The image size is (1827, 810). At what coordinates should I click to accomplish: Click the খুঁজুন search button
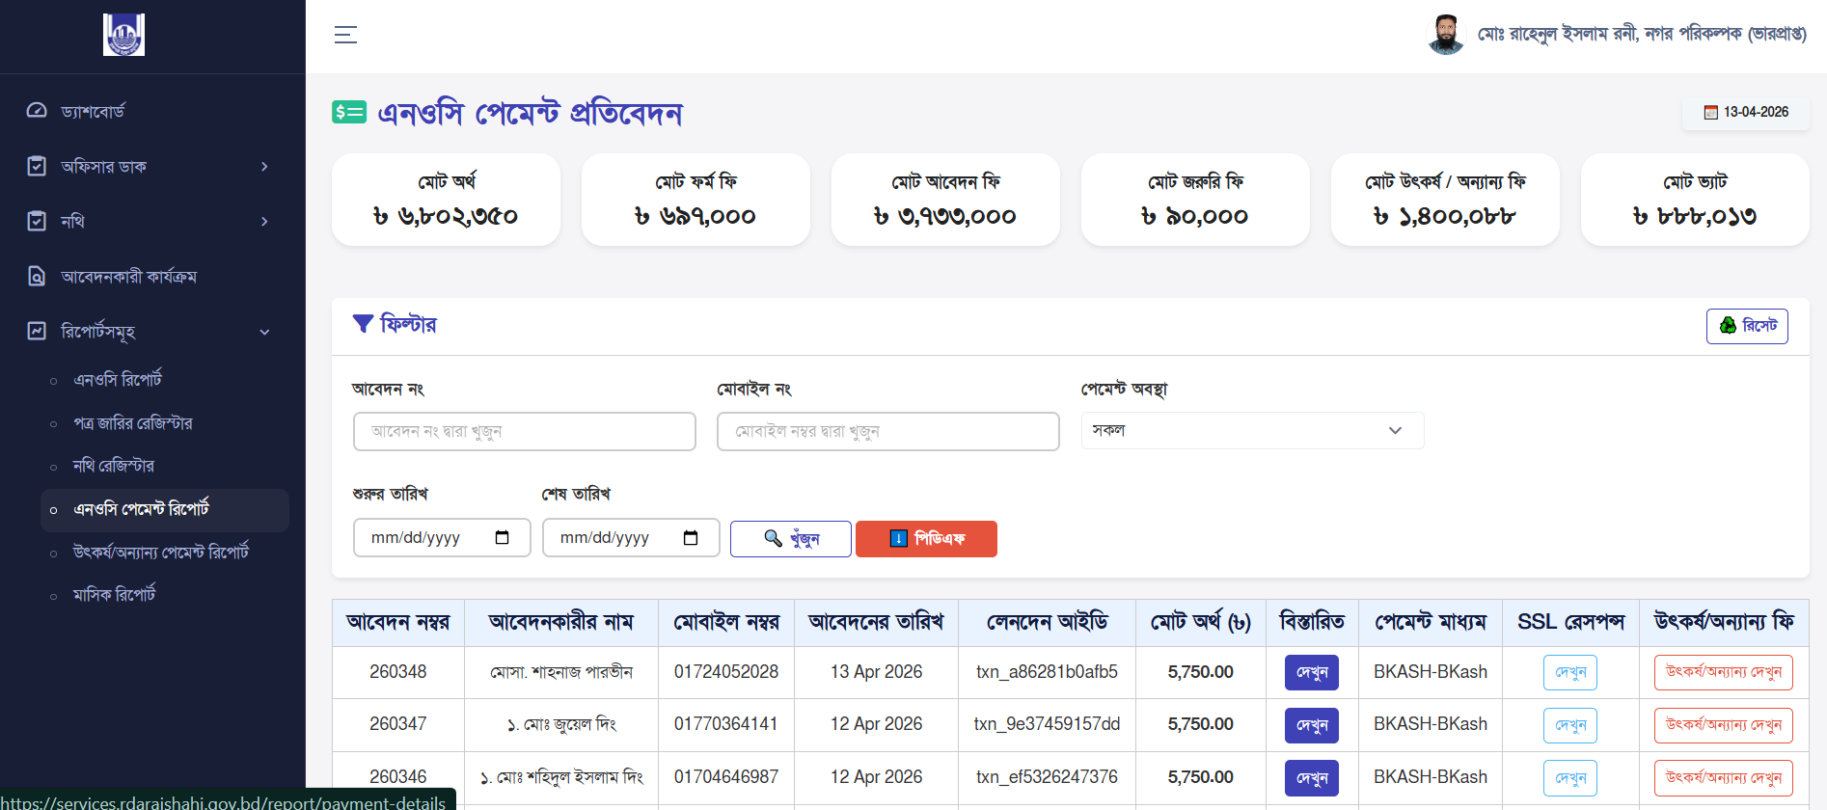point(790,539)
